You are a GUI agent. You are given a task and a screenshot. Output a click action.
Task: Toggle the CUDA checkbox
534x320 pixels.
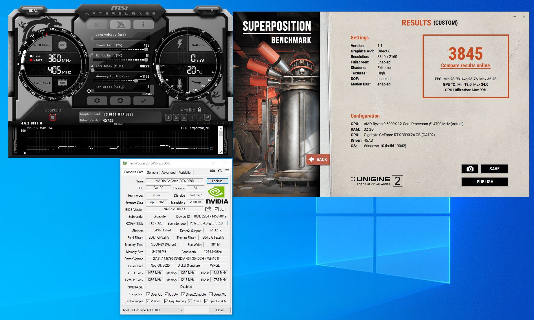pos(166,295)
